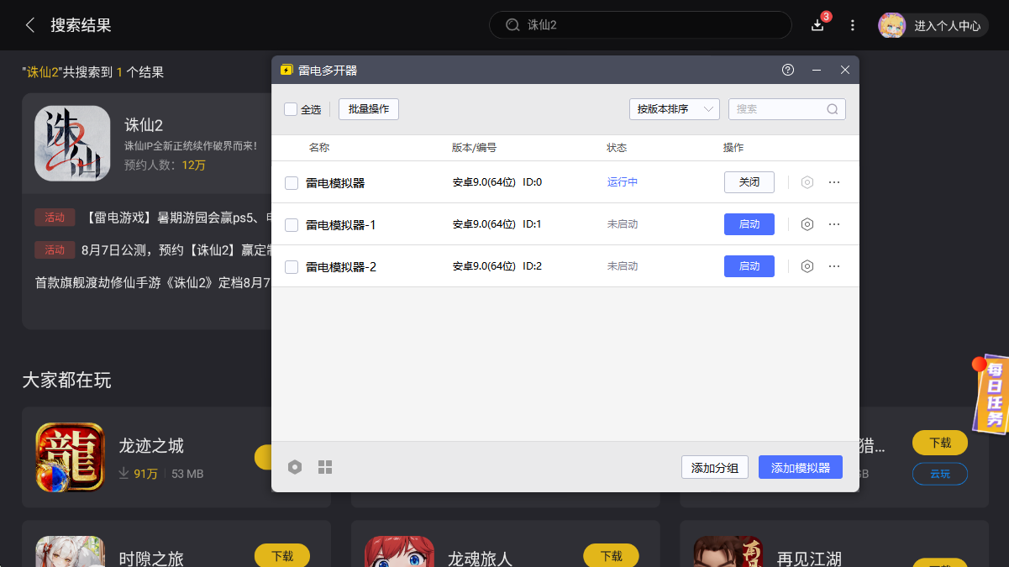Click 启动 for 雷电模拟器-2
The height and width of the screenshot is (567, 1009).
click(x=749, y=266)
